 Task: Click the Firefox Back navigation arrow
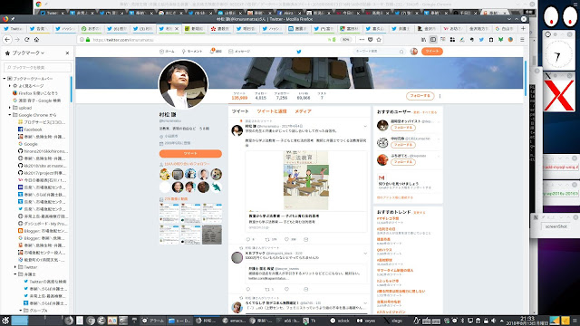(7, 39)
